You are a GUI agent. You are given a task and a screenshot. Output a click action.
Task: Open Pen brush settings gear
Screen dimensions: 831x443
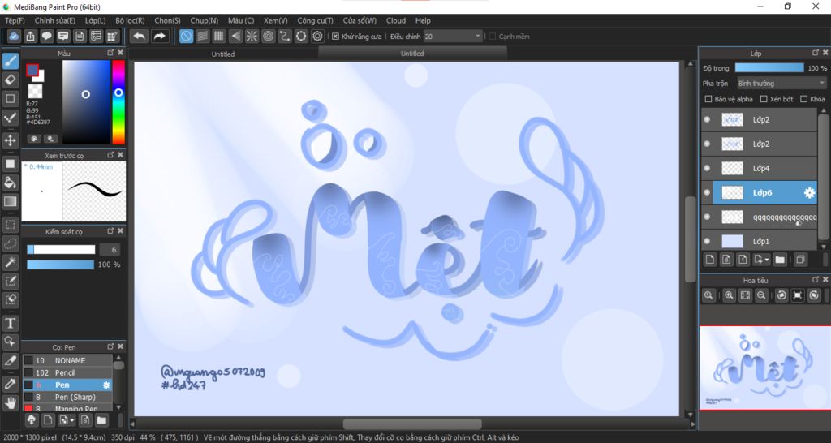106,385
